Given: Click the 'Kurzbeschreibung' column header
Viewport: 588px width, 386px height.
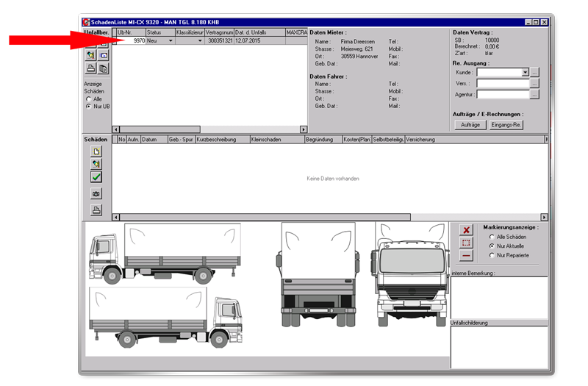Looking at the screenshot, I should [221, 139].
